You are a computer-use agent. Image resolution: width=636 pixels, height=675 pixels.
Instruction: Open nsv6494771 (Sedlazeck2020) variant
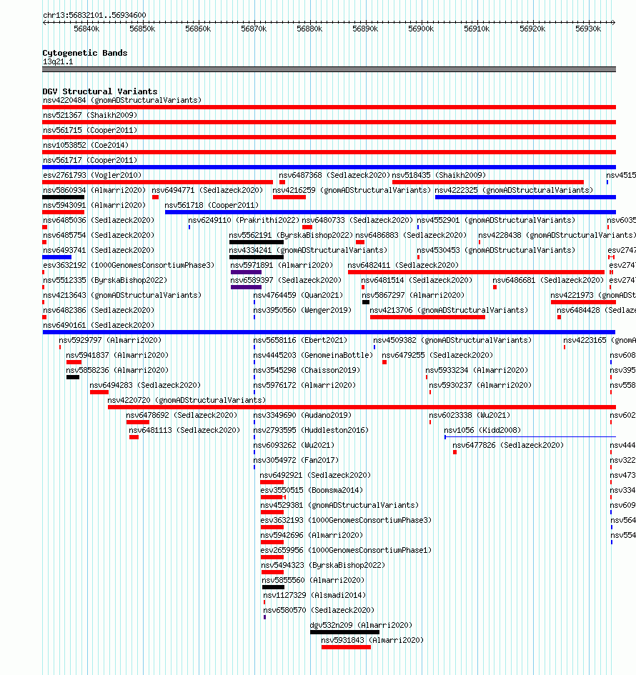[x=207, y=190]
